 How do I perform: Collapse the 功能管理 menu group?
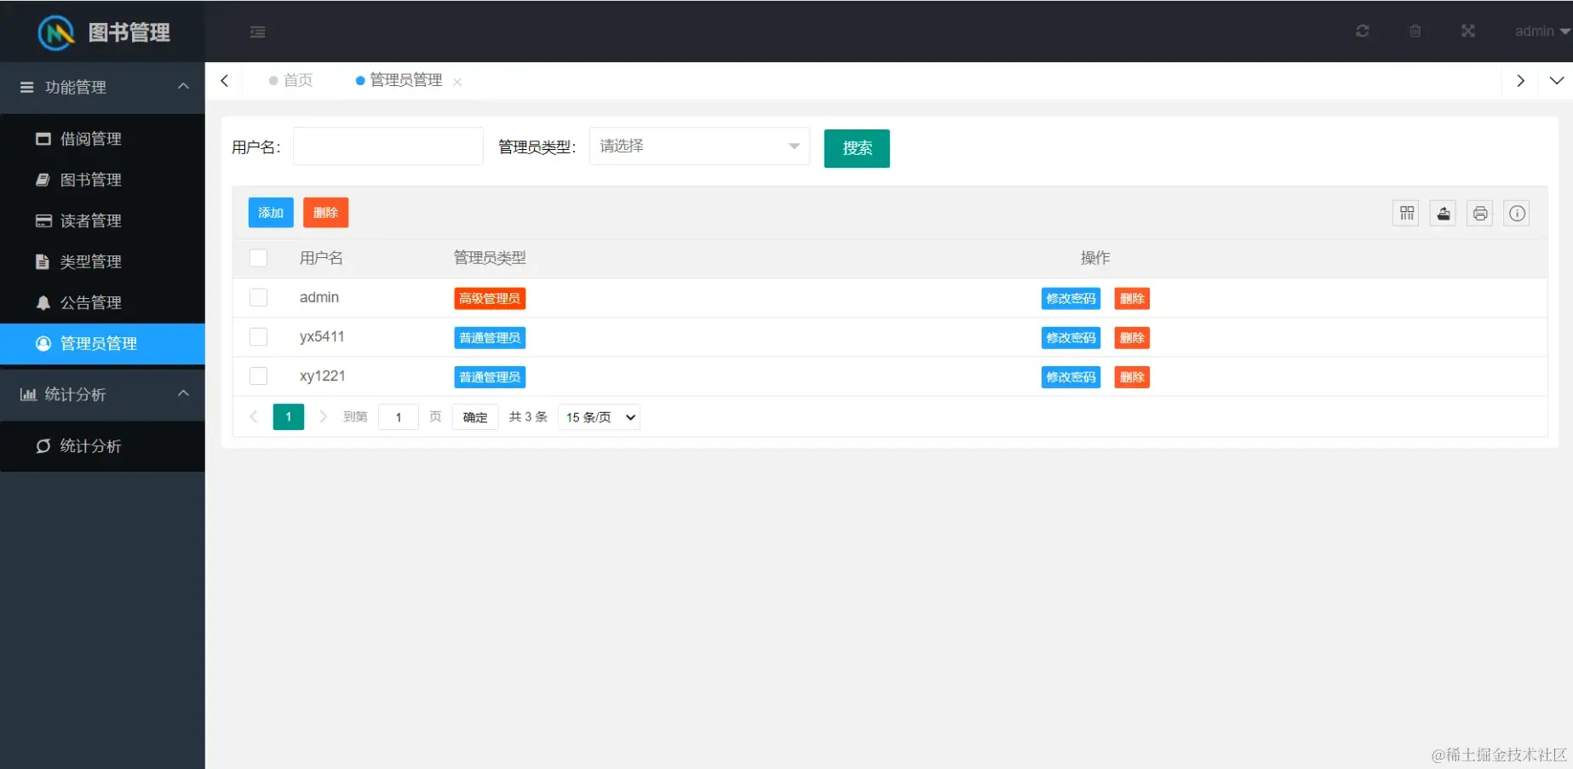[x=102, y=87]
